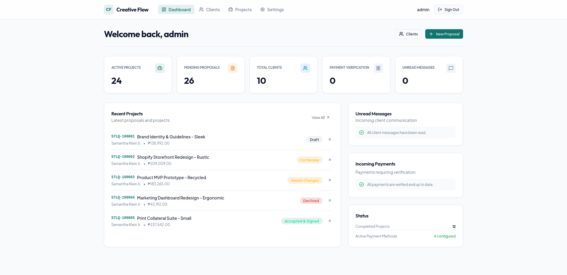Open arrow for Print Collateral Suite project
The width and height of the screenshot is (567, 275).
330,221
